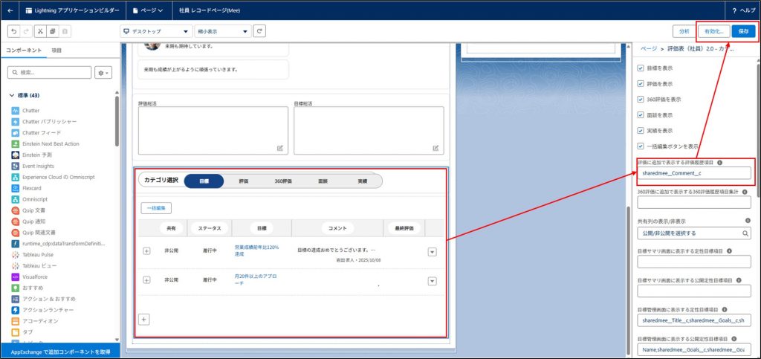Toggle the 360評価を表示 checkbox

pos(641,99)
